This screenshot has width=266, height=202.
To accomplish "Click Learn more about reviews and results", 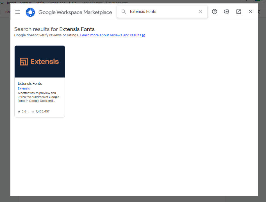I will pyautogui.click(x=110, y=35).
